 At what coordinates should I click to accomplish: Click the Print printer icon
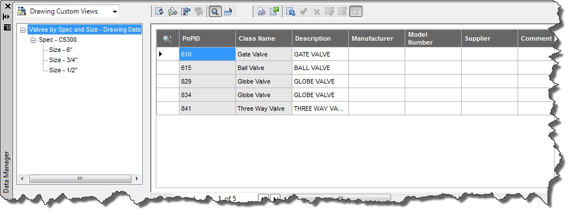point(261,12)
